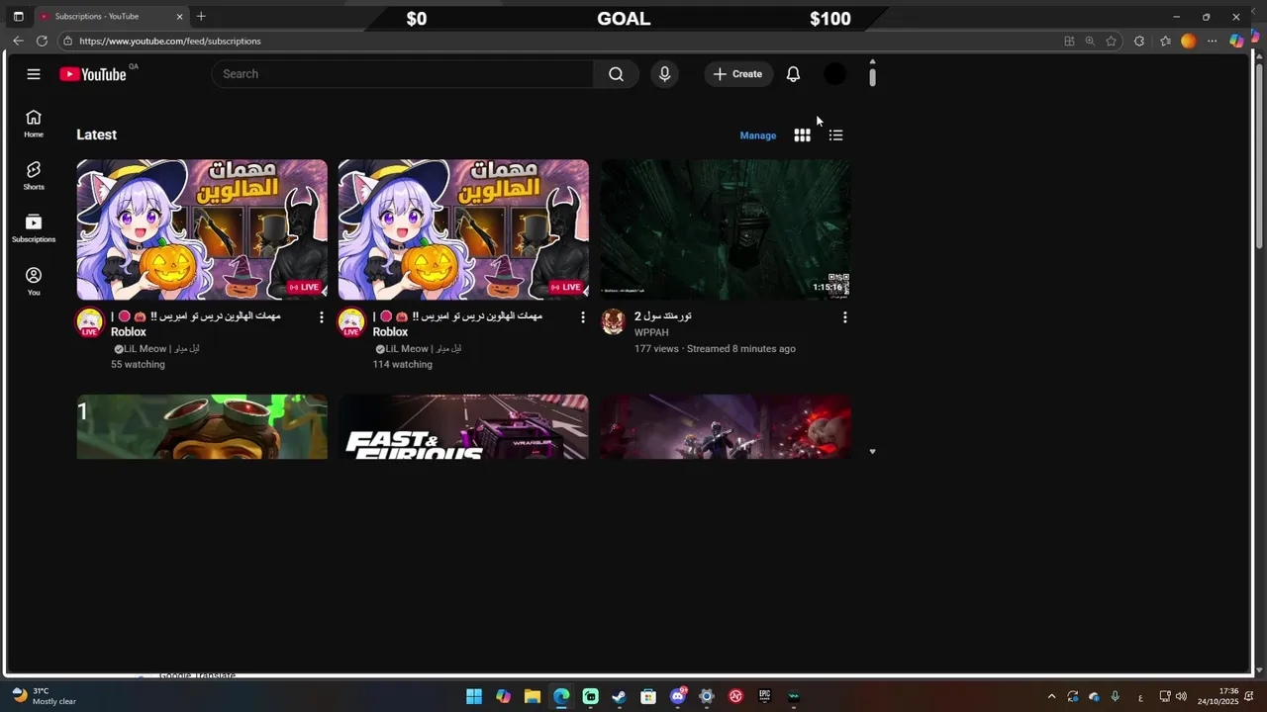The height and width of the screenshot is (712, 1267).
Task: Click the Search input field
Action: (402, 74)
